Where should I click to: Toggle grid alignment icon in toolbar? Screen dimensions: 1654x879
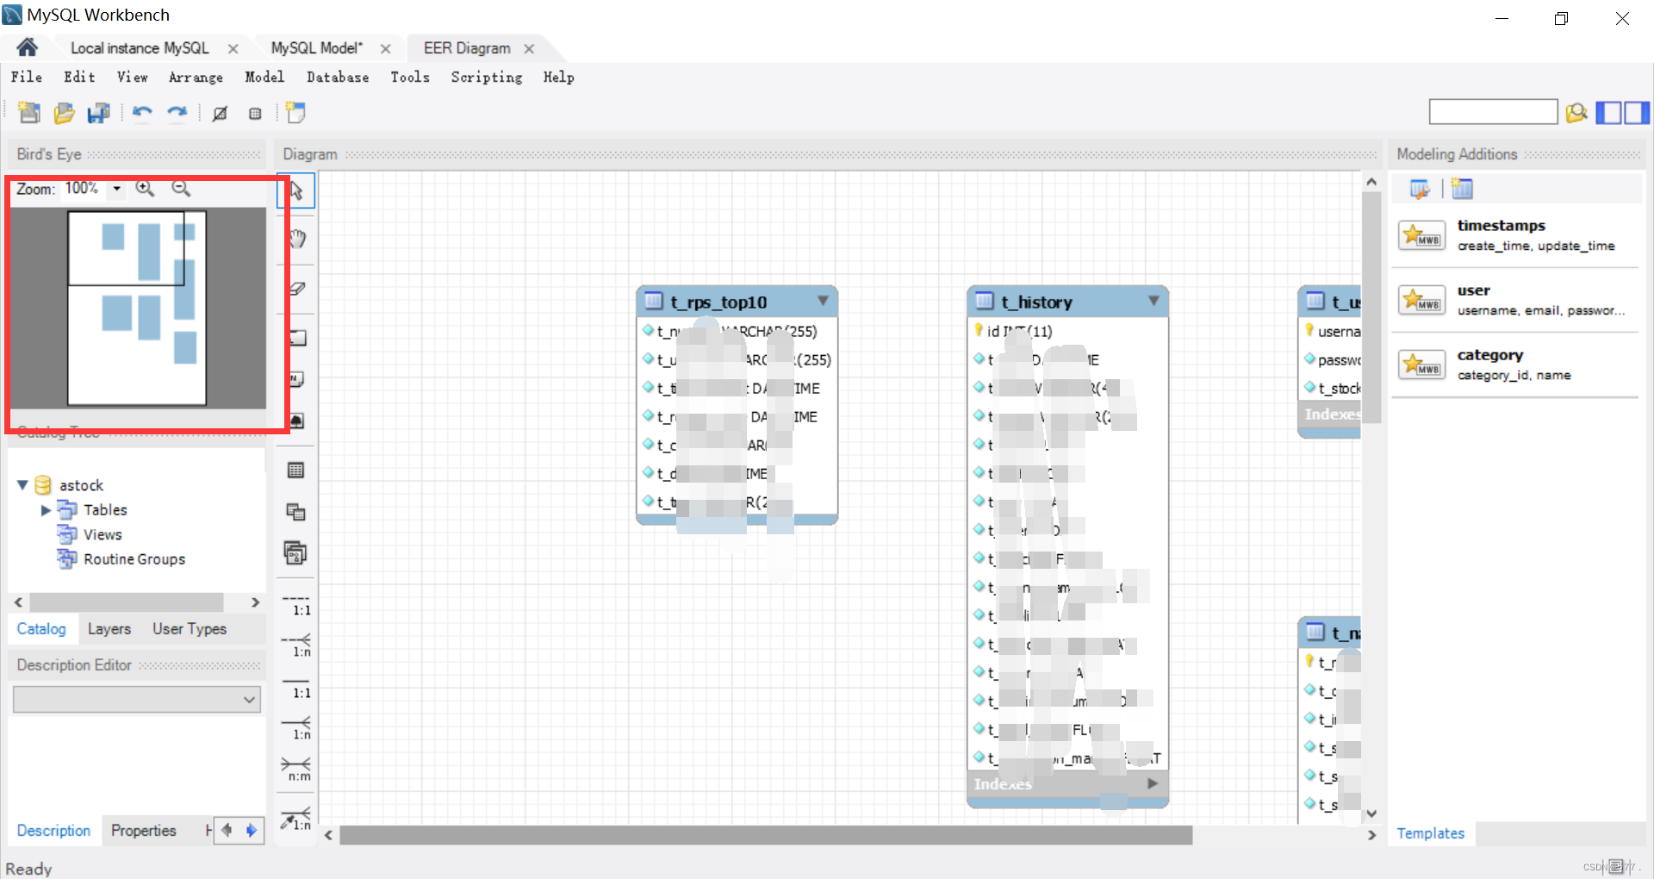(x=220, y=113)
